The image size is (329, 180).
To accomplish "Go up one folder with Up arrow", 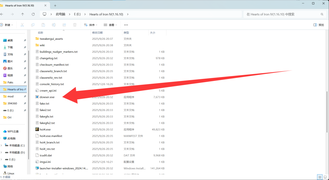I will coord(22,14).
